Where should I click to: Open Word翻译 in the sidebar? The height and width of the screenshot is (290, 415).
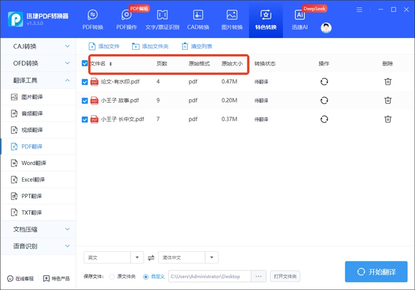[x=38, y=163]
